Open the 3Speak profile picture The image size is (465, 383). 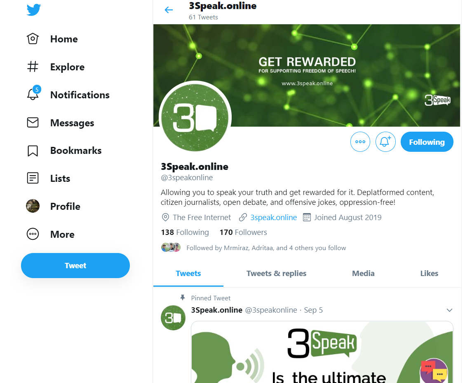point(195,116)
